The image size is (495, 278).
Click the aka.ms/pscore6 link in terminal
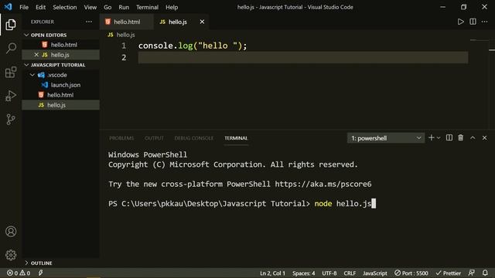click(323, 184)
